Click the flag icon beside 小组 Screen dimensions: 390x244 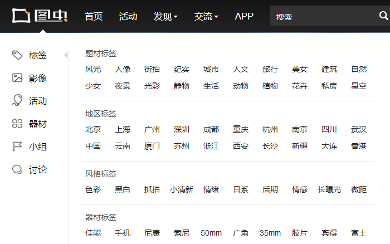pyautogui.click(x=17, y=147)
